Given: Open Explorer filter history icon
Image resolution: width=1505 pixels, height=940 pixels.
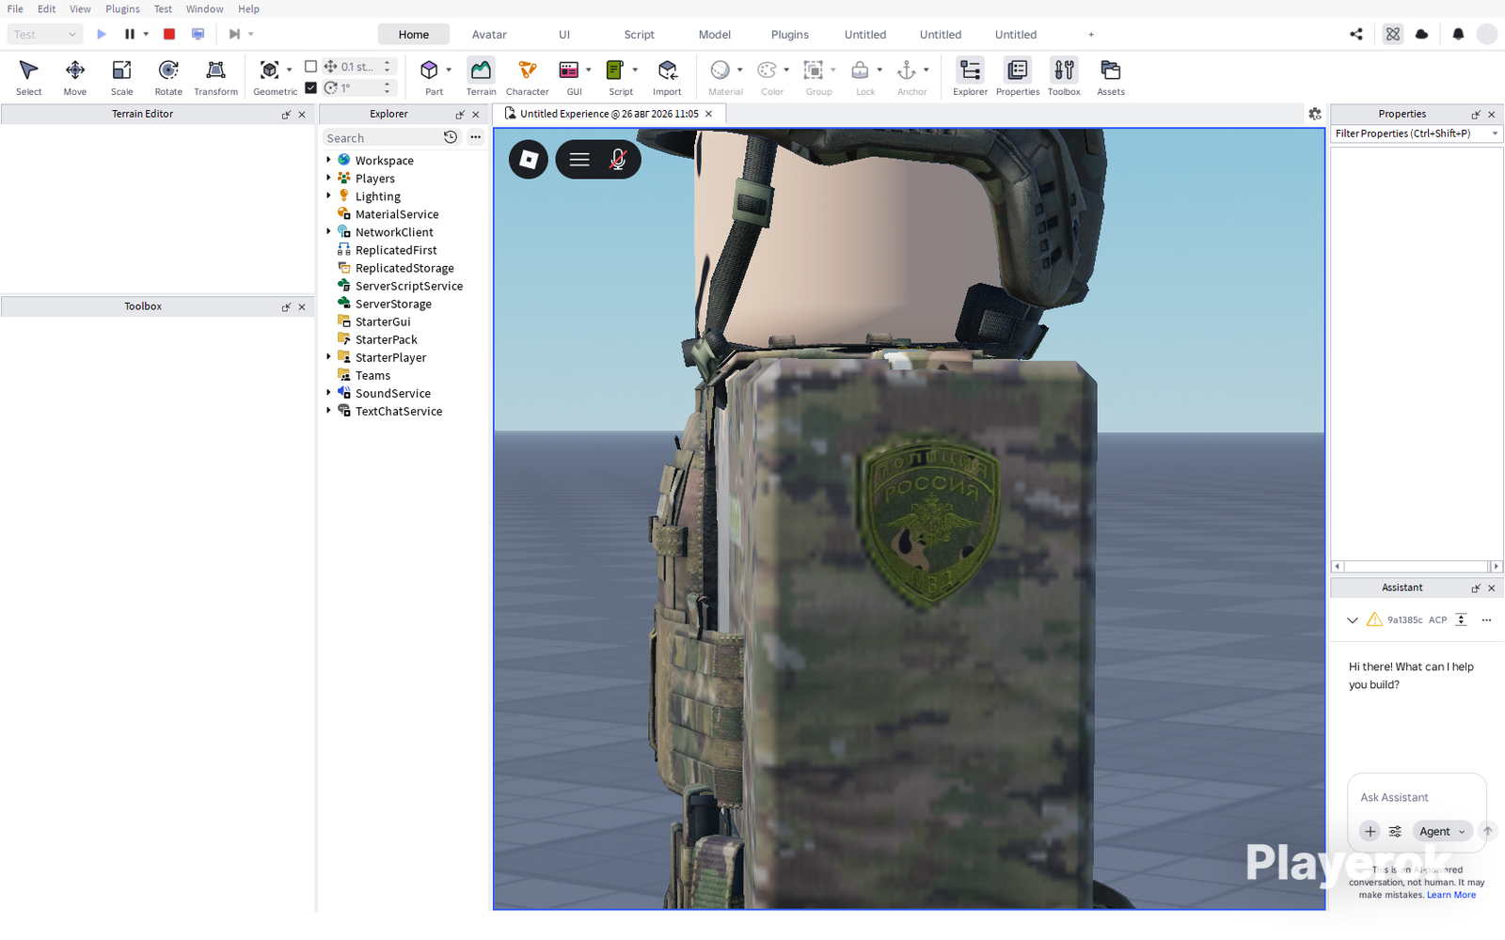Looking at the screenshot, I should tap(451, 137).
